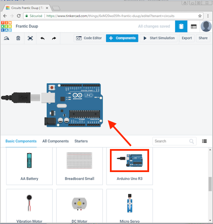Click the Frantic Duup project name

coord(27,26)
